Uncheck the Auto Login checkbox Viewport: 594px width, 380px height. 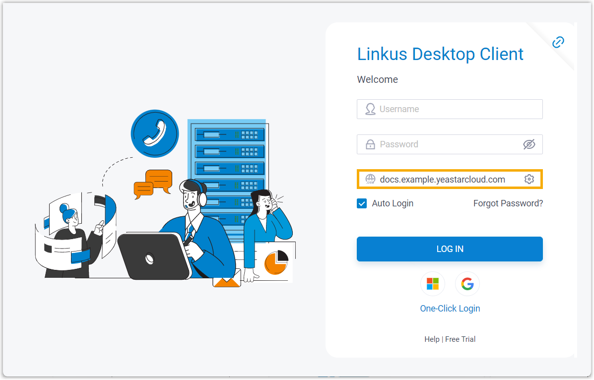click(x=362, y=203)
